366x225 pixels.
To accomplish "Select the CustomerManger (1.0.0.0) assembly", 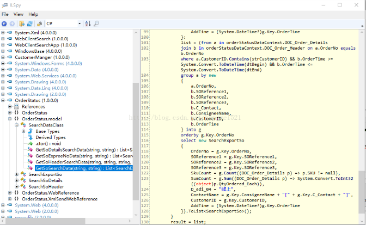I will click(x=42, y=57).
